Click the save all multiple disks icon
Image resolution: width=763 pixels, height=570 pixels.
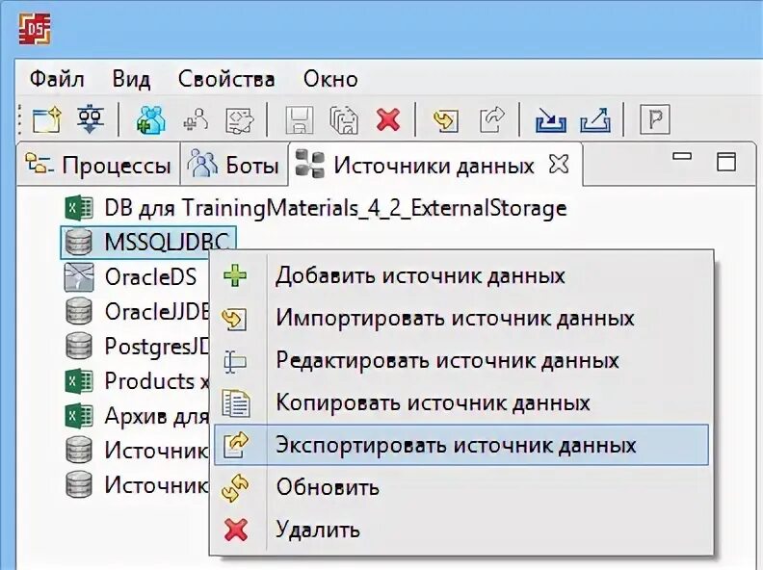point(344,119)
